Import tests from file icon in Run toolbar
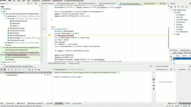 pos(33,70)
